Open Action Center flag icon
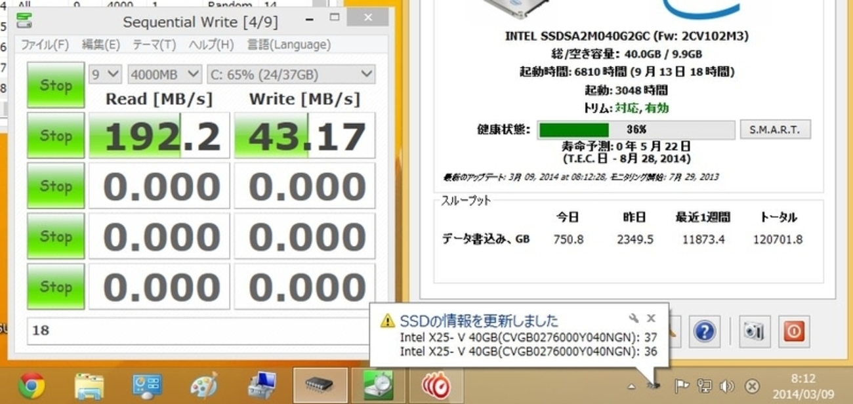The image size is (853, 404). pos(681,386)
